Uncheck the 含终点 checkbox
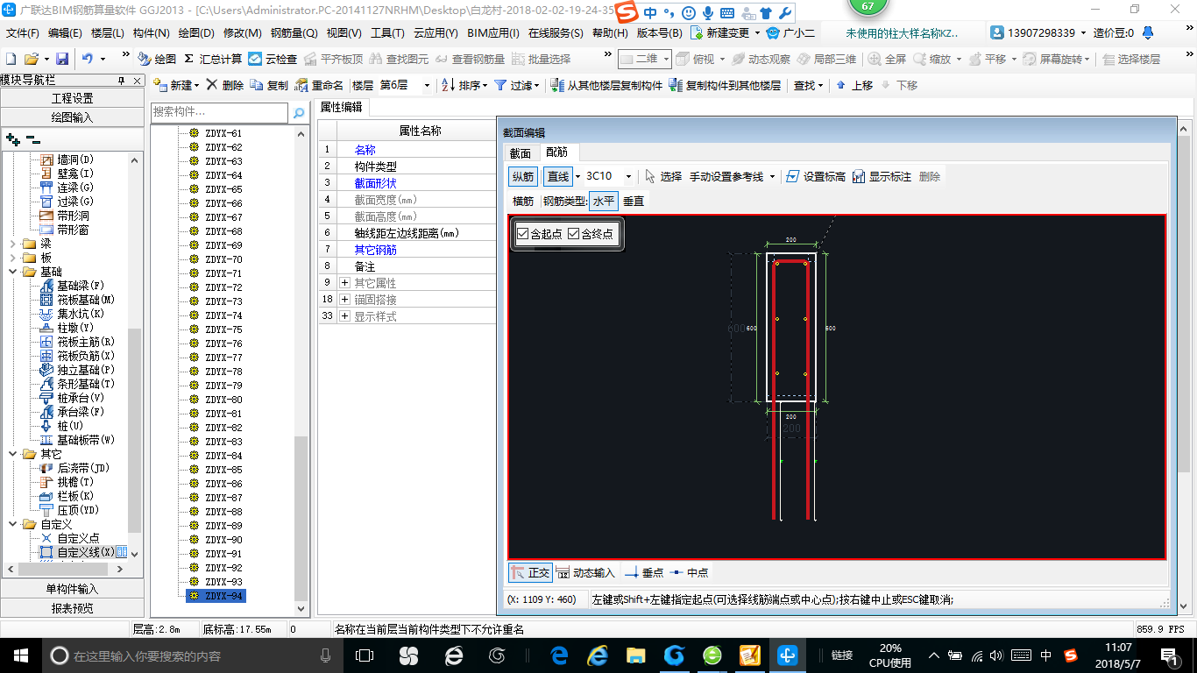This screenshot has height=673, width=1197. click(574, 233)
